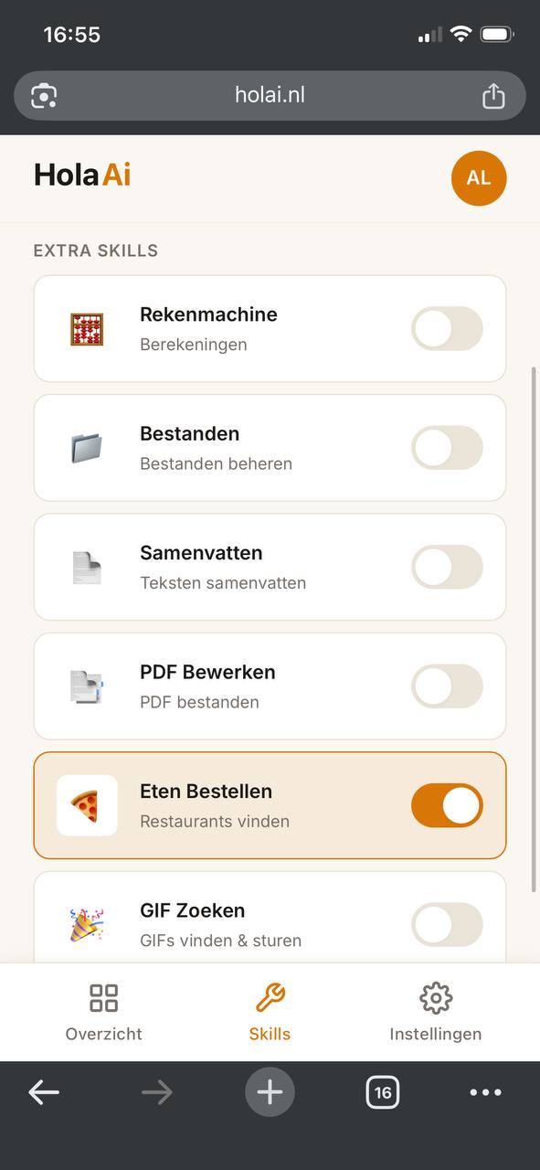Image resolution: width=540 pixels, height=1170 pixels.
Task: Enable the Rekenmachine skill toggle
Action: (x=447, y=328)
